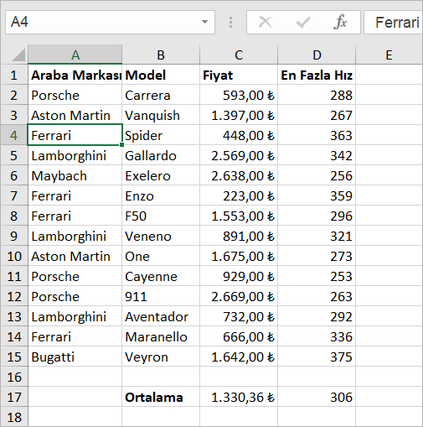Select the average price 1.330,36 ₺ cell

pos(239,397)
